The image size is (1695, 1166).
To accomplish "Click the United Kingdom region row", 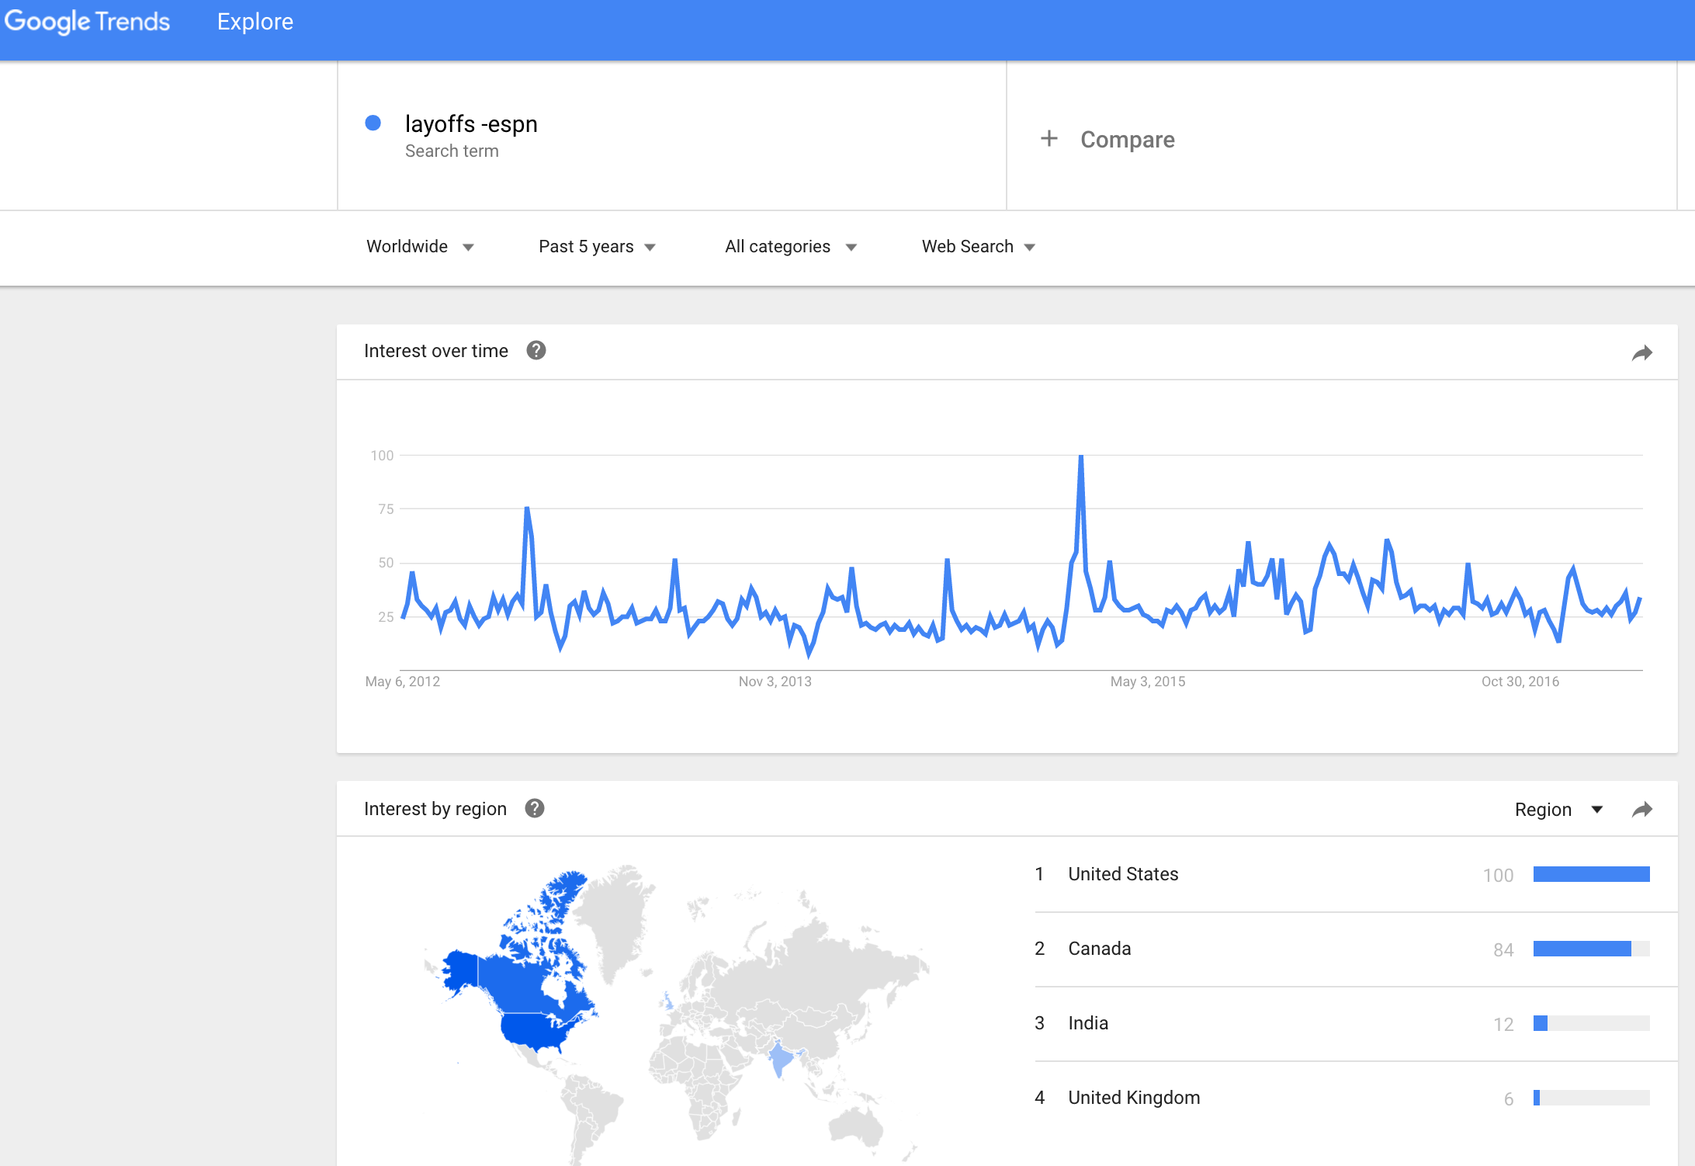I will click(x=1134, y=1098).
